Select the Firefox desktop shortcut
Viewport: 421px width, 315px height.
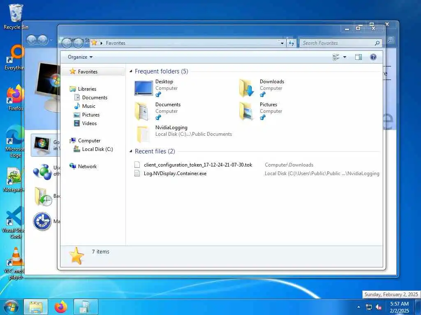click(x=16, y=97)
